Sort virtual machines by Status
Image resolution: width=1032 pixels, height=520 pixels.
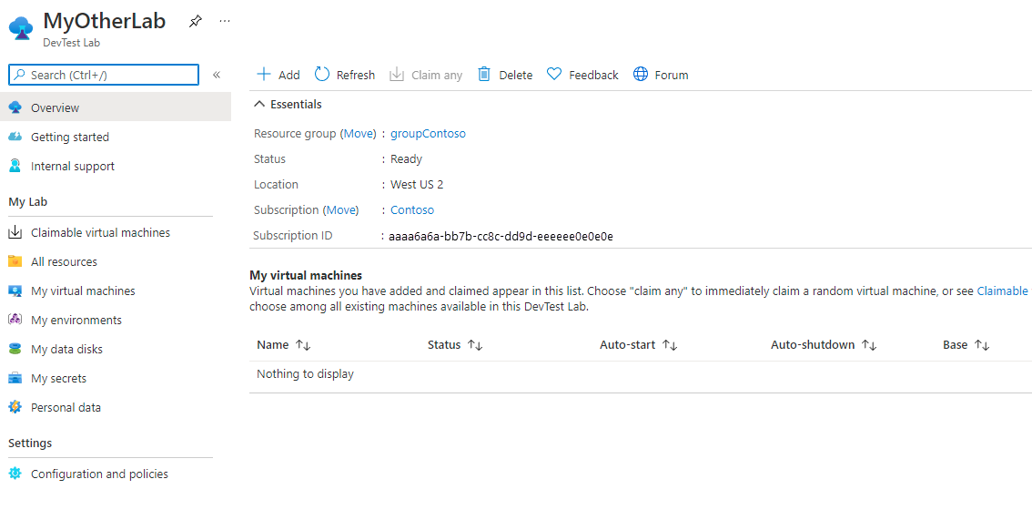click(x=474, y=345)
